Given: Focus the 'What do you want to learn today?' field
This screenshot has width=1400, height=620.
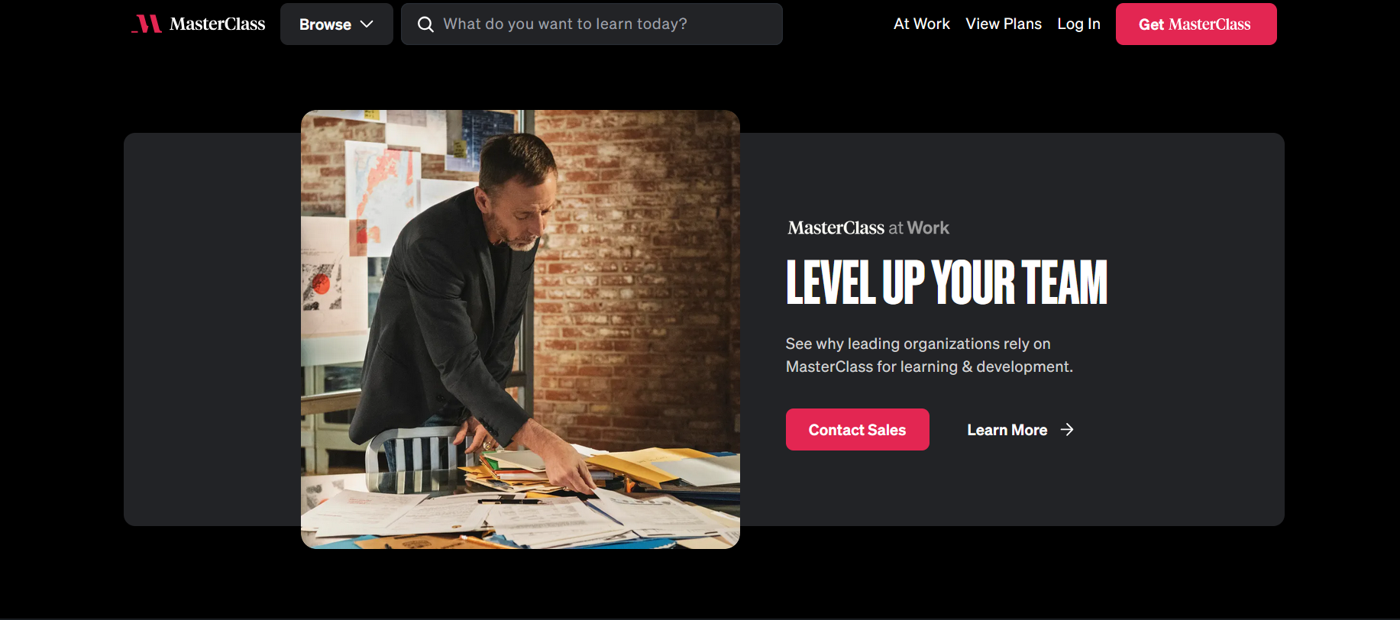Looking at the screenshot, I should pyautogui.click(x=591, y=24).
